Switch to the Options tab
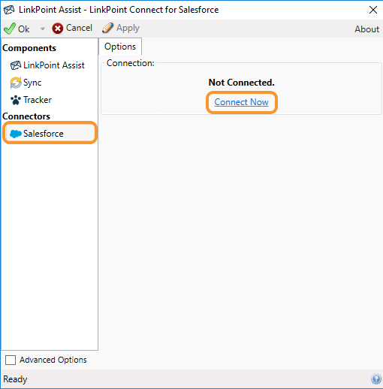 click(120, 47)
